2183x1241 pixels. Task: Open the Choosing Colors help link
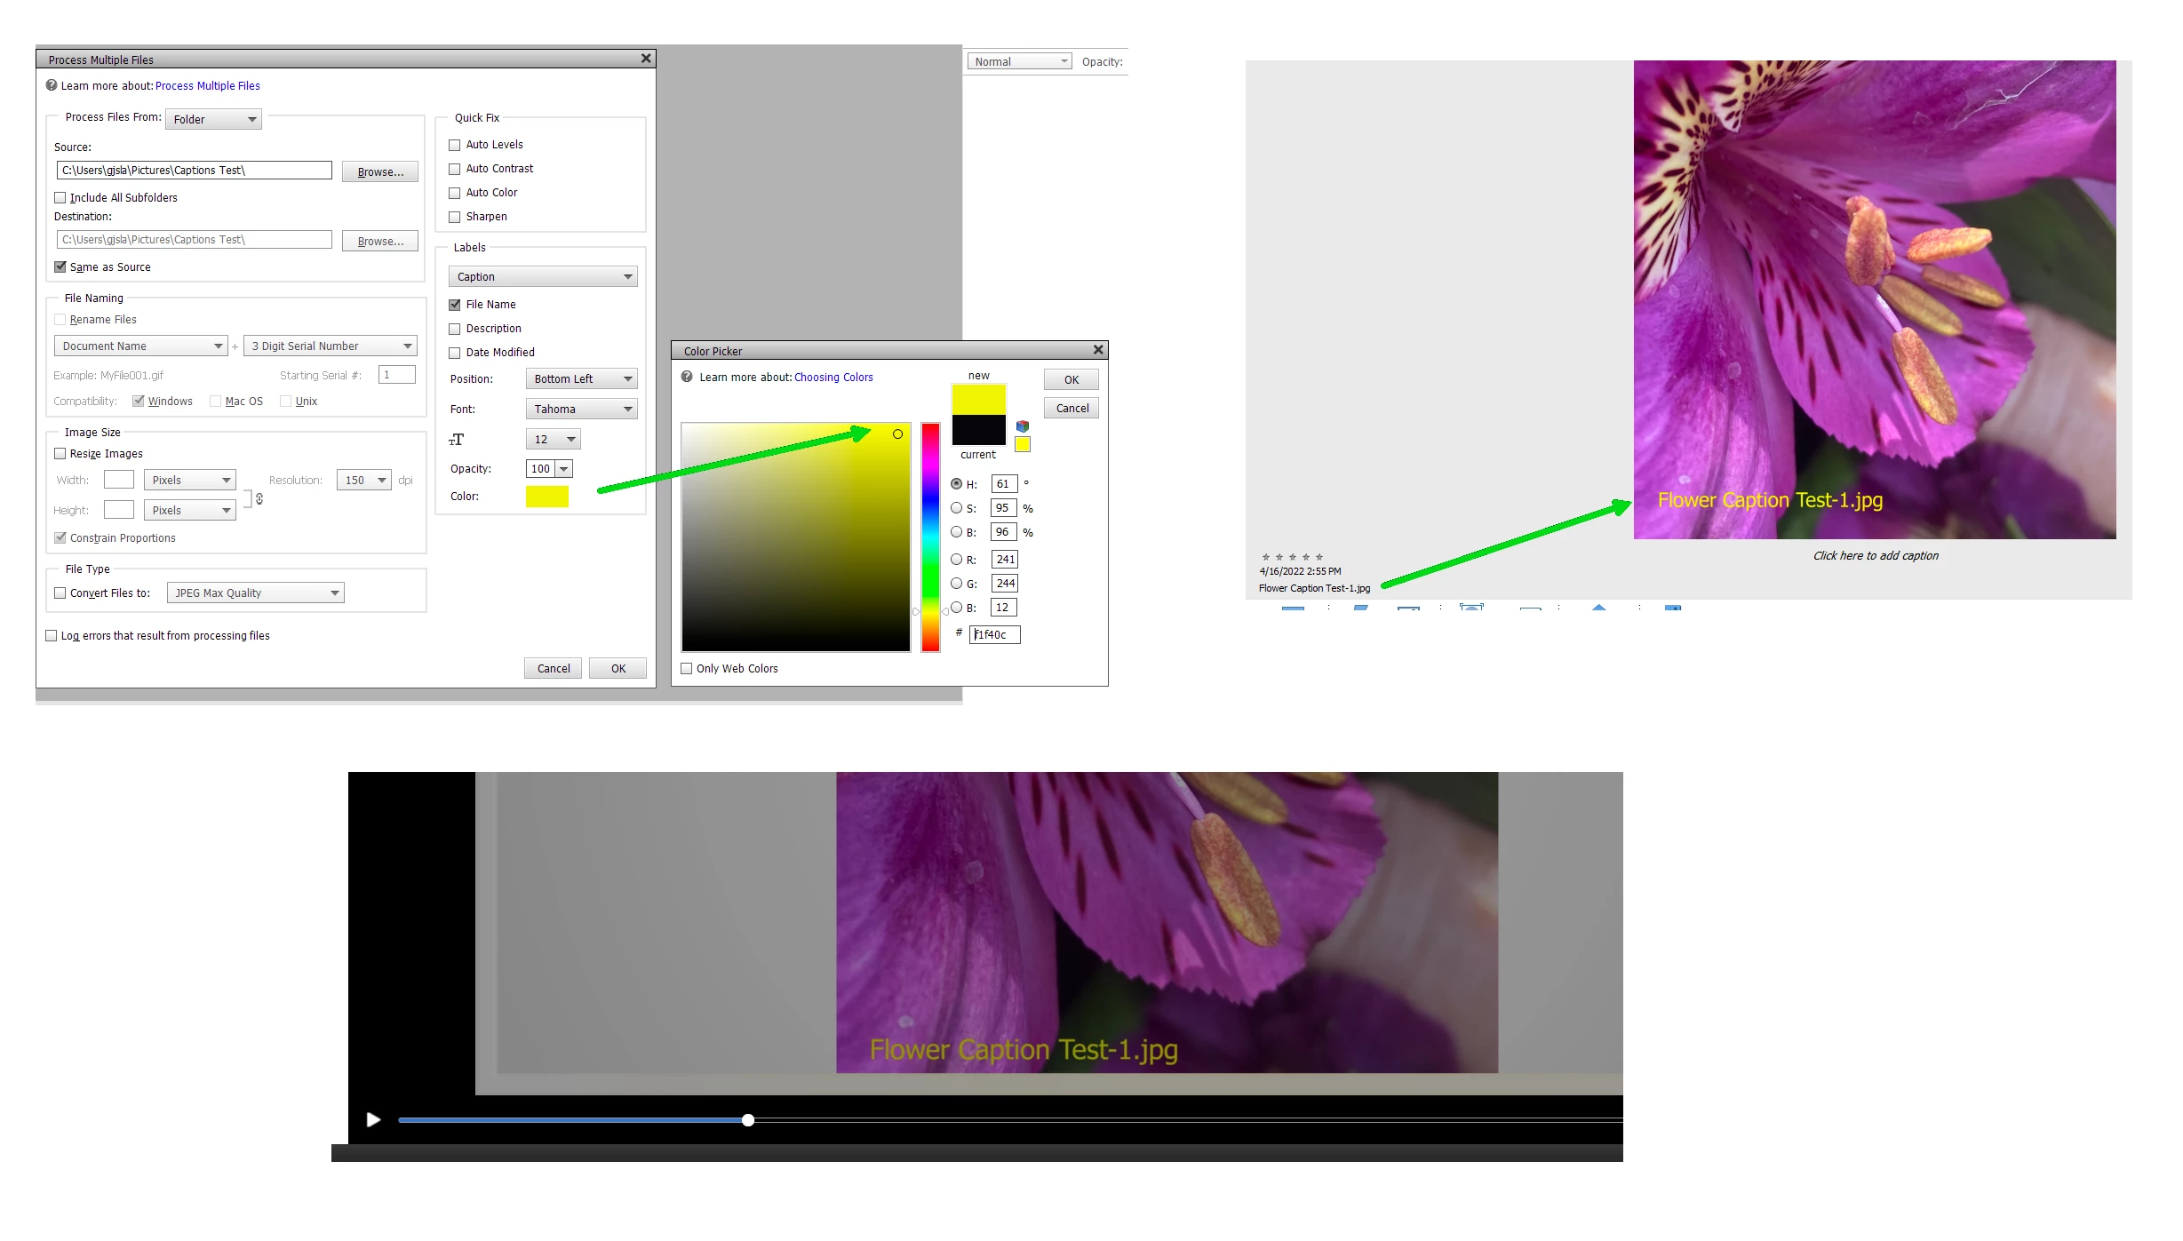click(833, 378)
